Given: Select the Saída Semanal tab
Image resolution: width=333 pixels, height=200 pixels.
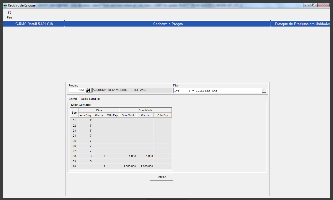Looking at the screenshot, I should coord(90,99).
